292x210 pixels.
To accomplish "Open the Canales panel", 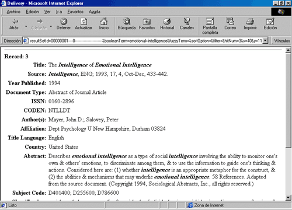I will (x=187, y=24).
